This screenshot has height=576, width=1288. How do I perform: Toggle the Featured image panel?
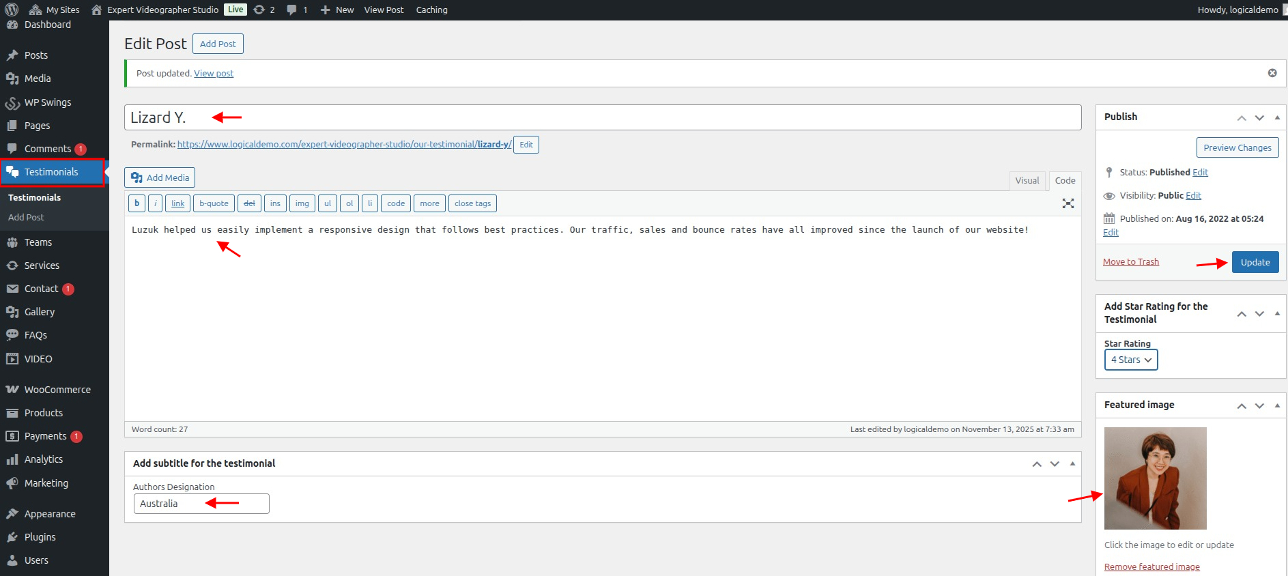pyautogui.click(x=1277, y=405)
